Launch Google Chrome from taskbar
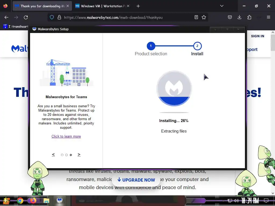 [x=20, y=201]
